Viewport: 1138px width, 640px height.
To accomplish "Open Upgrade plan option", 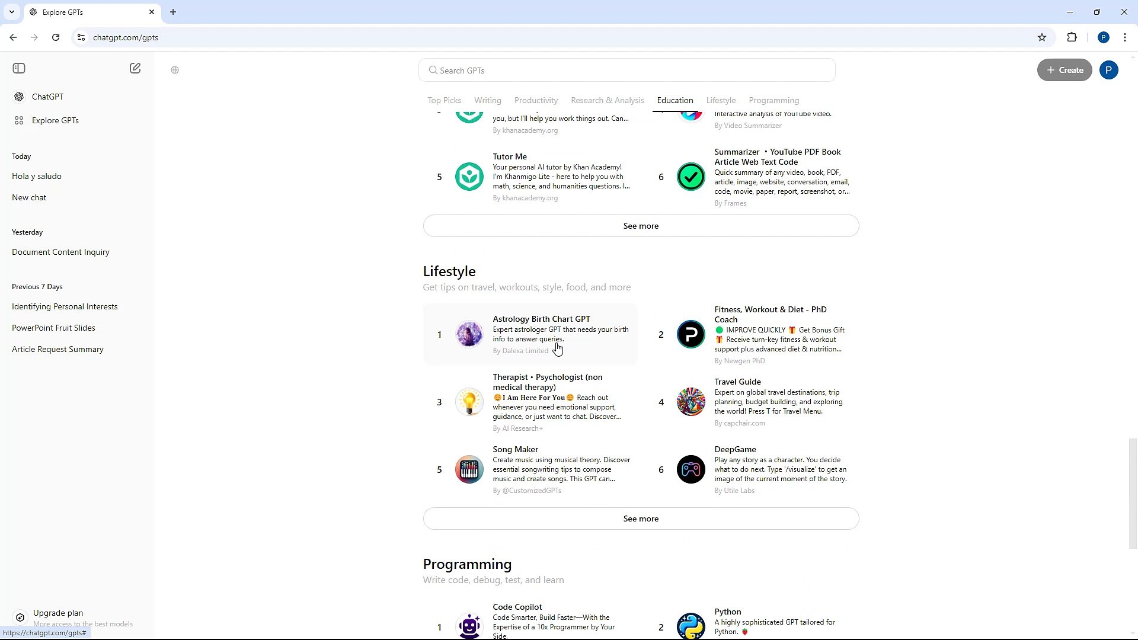I will tap(58, 613).
